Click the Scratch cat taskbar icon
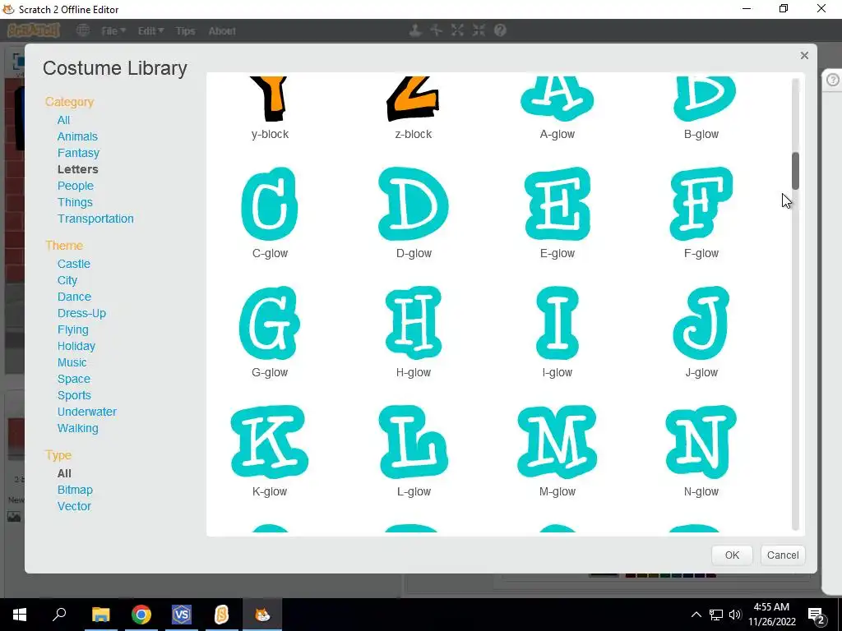The width and height of the screenshot is (842, 631). click(x=262, y=615)
